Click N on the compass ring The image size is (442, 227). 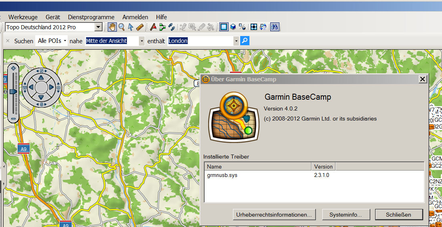pyautogui.click(x=42, y=71)
